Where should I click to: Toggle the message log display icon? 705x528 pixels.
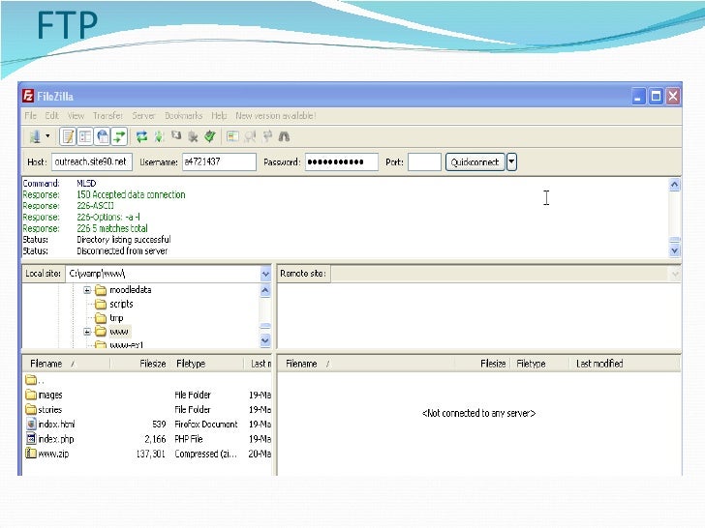[x=69, y=136]
